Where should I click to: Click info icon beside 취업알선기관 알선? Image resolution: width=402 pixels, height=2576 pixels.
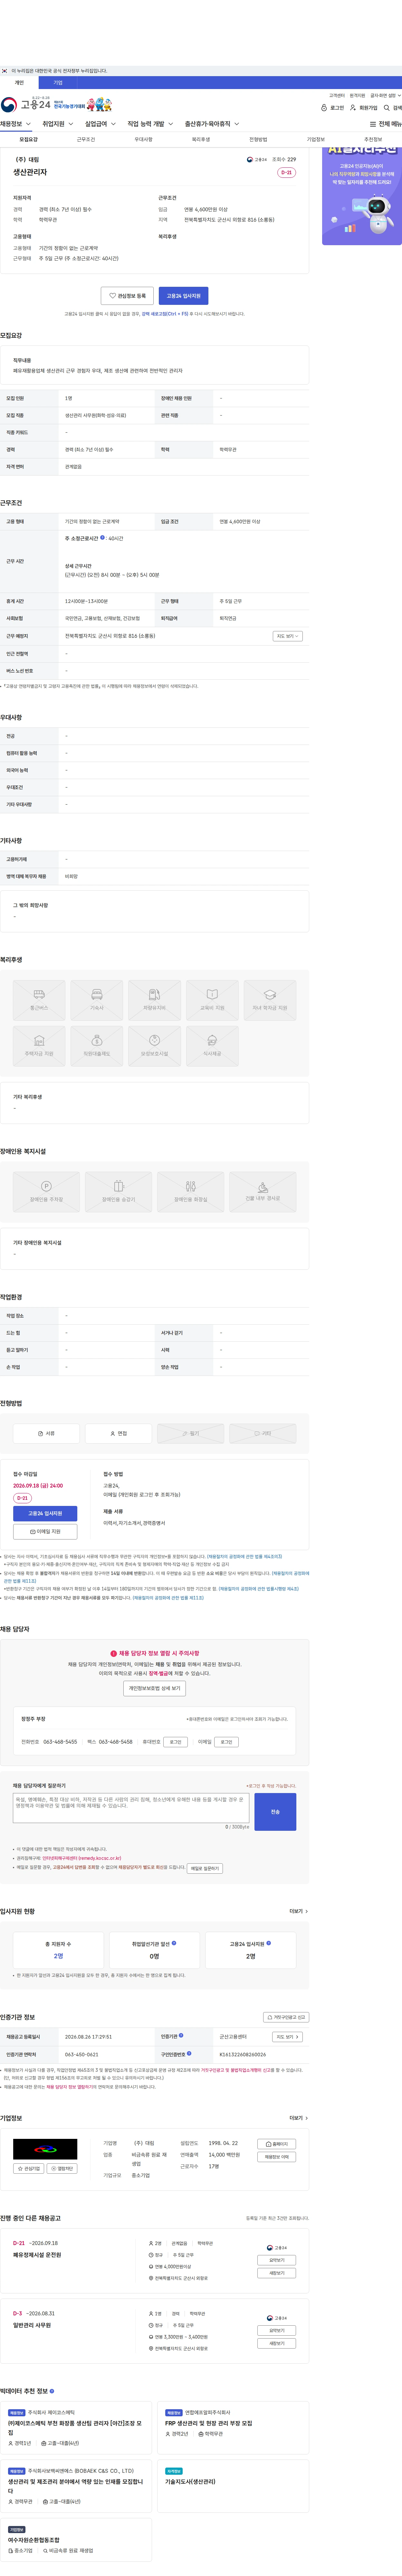click(x=174, y=1943)
